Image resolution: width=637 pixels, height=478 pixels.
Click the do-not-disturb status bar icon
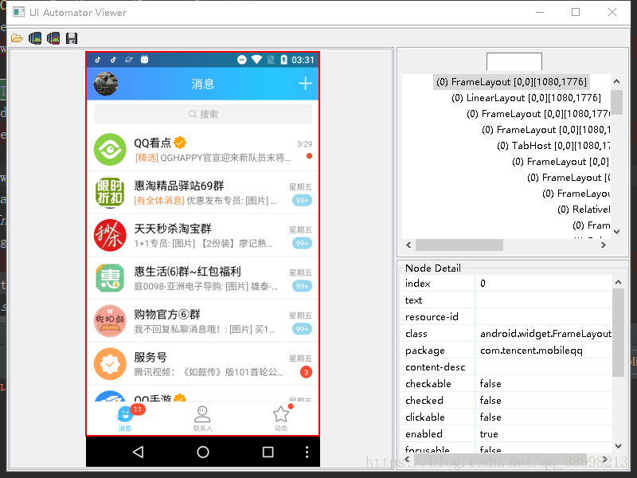[242, 60]
